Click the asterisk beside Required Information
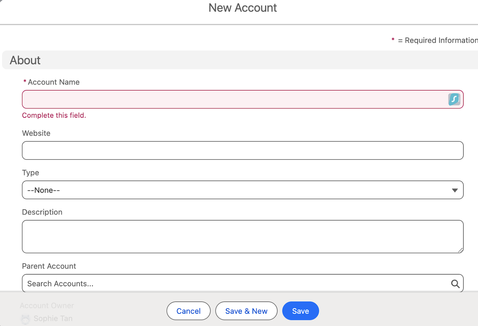The image size is (478, 326). (393, 40)
